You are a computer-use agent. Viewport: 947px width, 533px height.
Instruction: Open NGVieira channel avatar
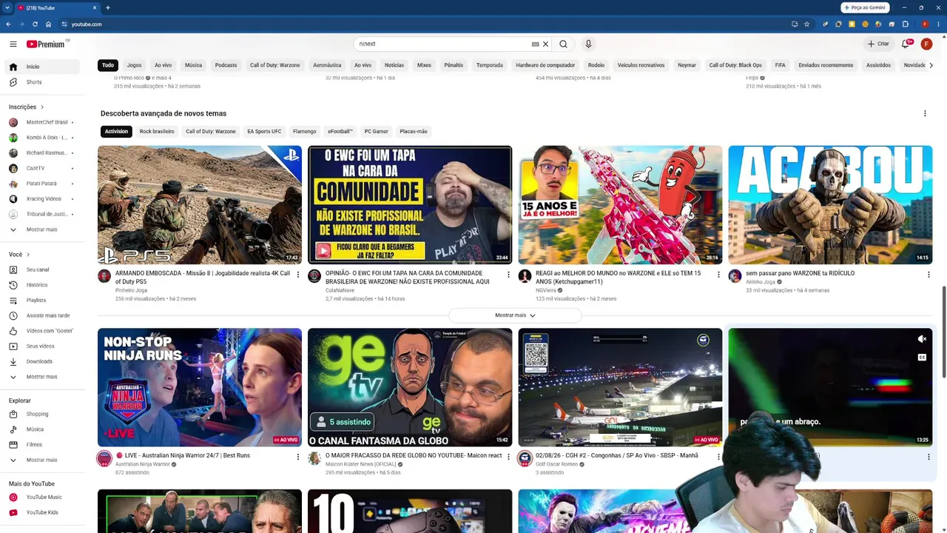click(525, 277)
